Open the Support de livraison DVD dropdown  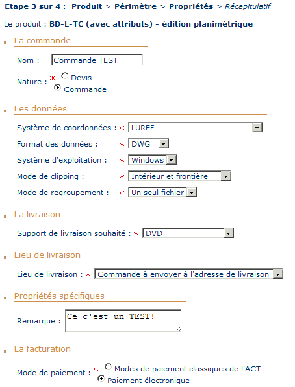coord(188,233)
